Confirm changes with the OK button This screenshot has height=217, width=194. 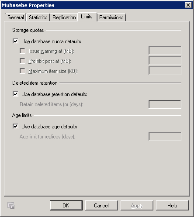(66, 206)
